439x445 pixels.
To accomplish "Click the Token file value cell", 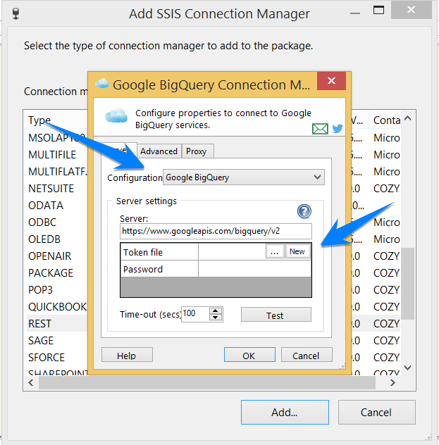I will [x=232, y=252].
